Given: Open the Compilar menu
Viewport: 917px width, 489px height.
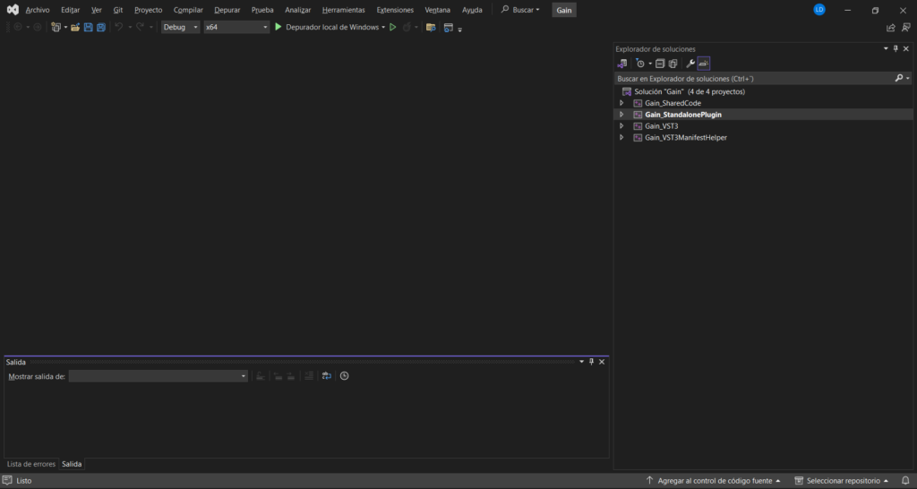Looking at the screenshot, I should pyautogui.click(x=188, y=10).
